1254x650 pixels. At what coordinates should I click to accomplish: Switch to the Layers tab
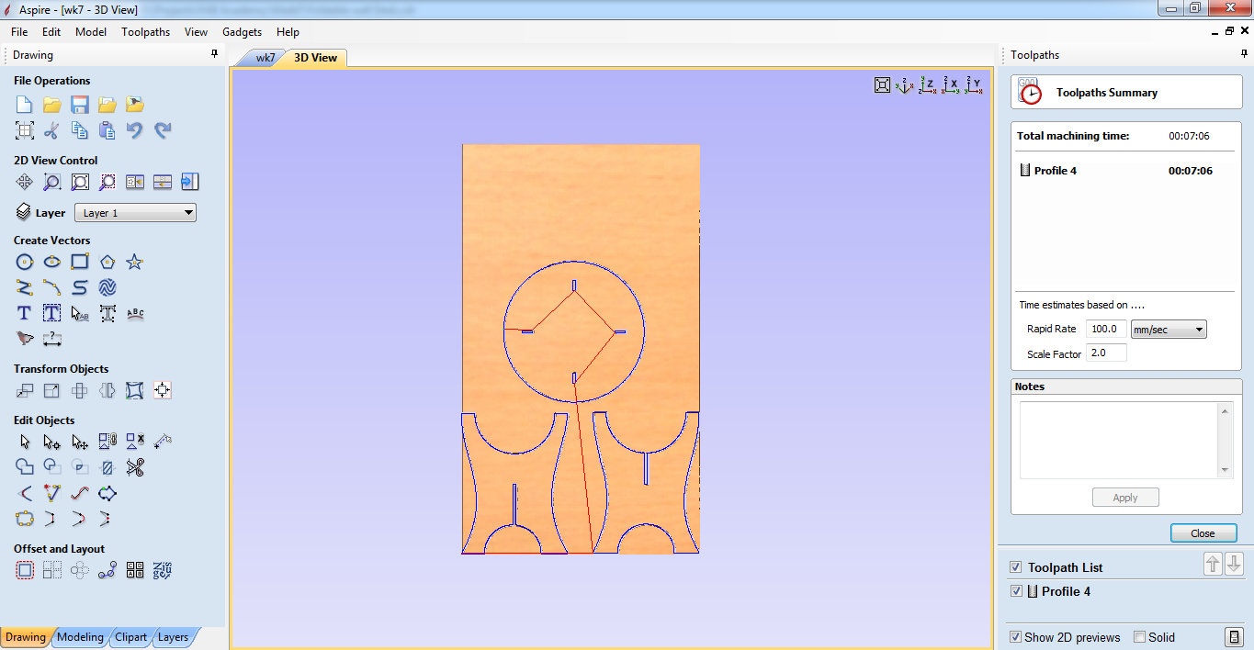173,637
